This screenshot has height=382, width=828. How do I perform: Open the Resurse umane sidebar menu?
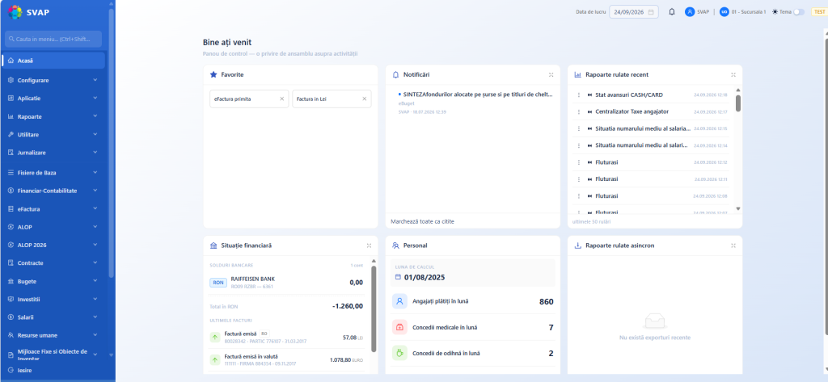53,335
